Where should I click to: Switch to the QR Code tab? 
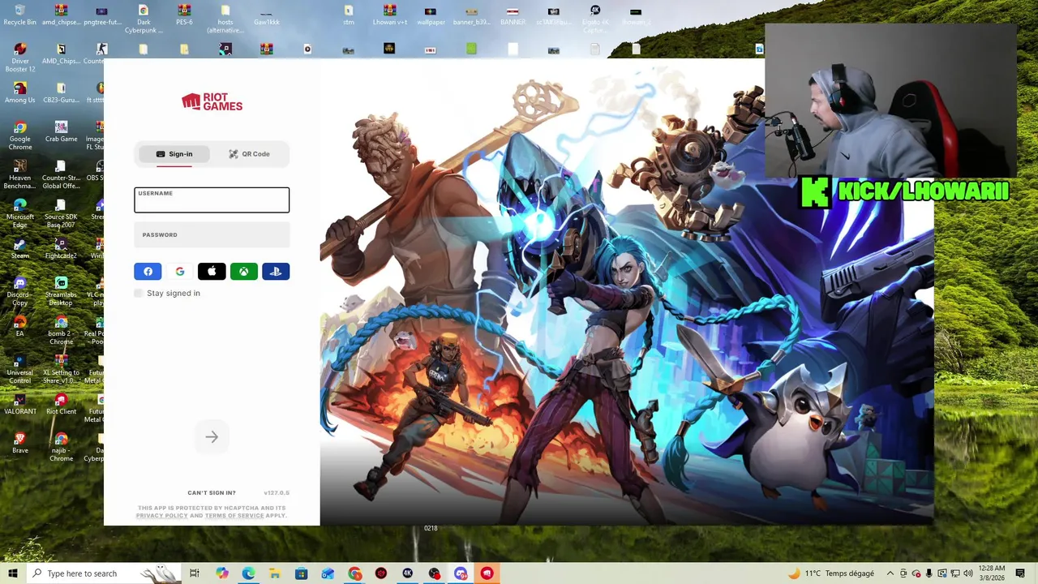(249, 154)
